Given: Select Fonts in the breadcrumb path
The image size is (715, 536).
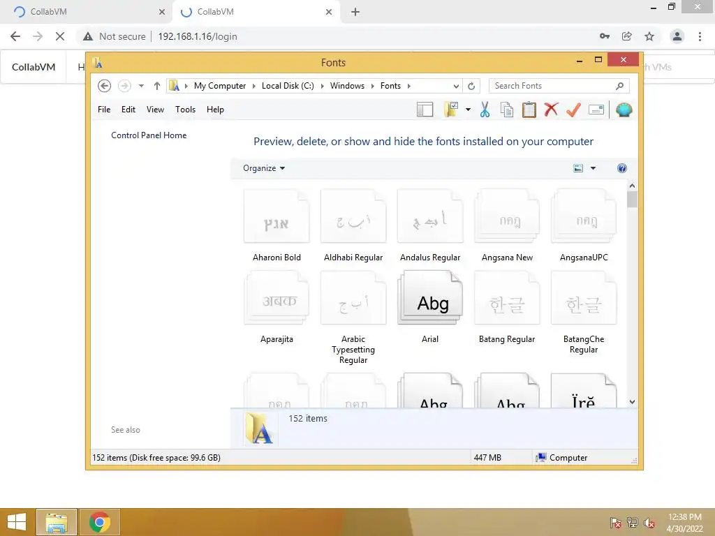Looking at the screenshot, I should [x=390, y=86].
